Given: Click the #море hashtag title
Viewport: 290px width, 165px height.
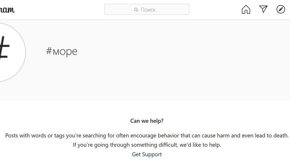Looking at the screenshot, I should 62,51.
